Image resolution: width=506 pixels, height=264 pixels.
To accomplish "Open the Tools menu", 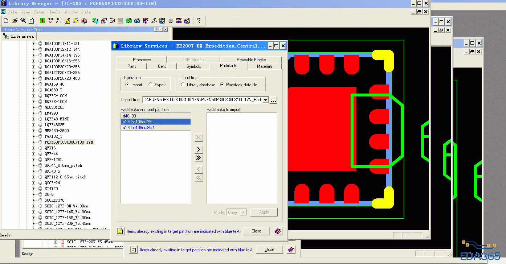I will pyautogui.click(x=55, y=12).
